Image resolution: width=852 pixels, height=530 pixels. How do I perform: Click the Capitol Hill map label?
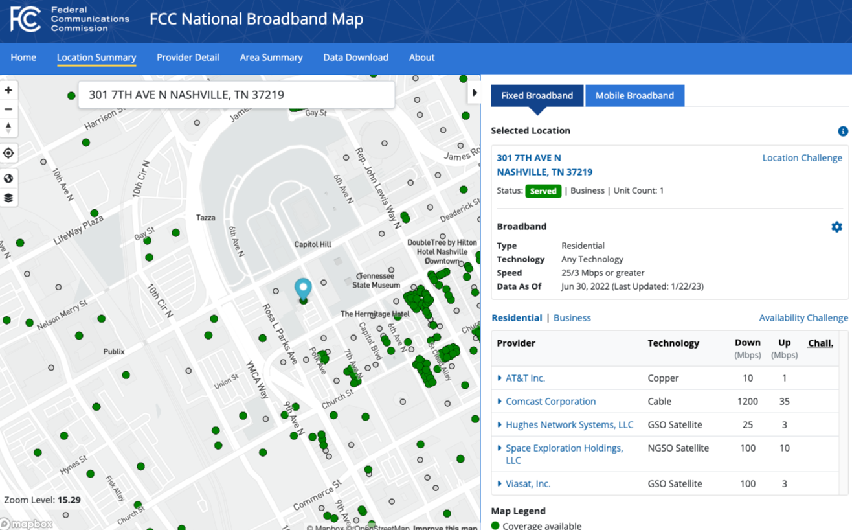pos(313,245)
